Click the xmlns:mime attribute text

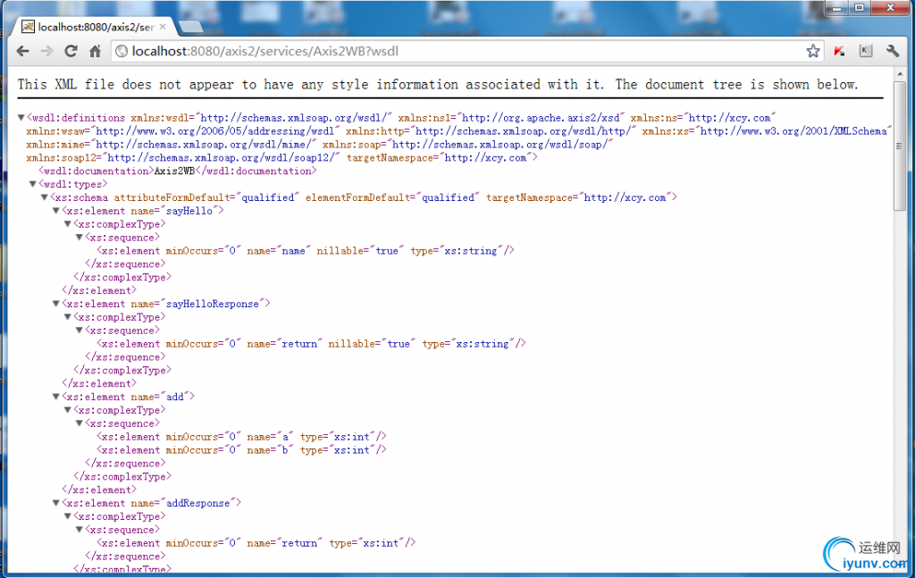click(x=172, y=145)
